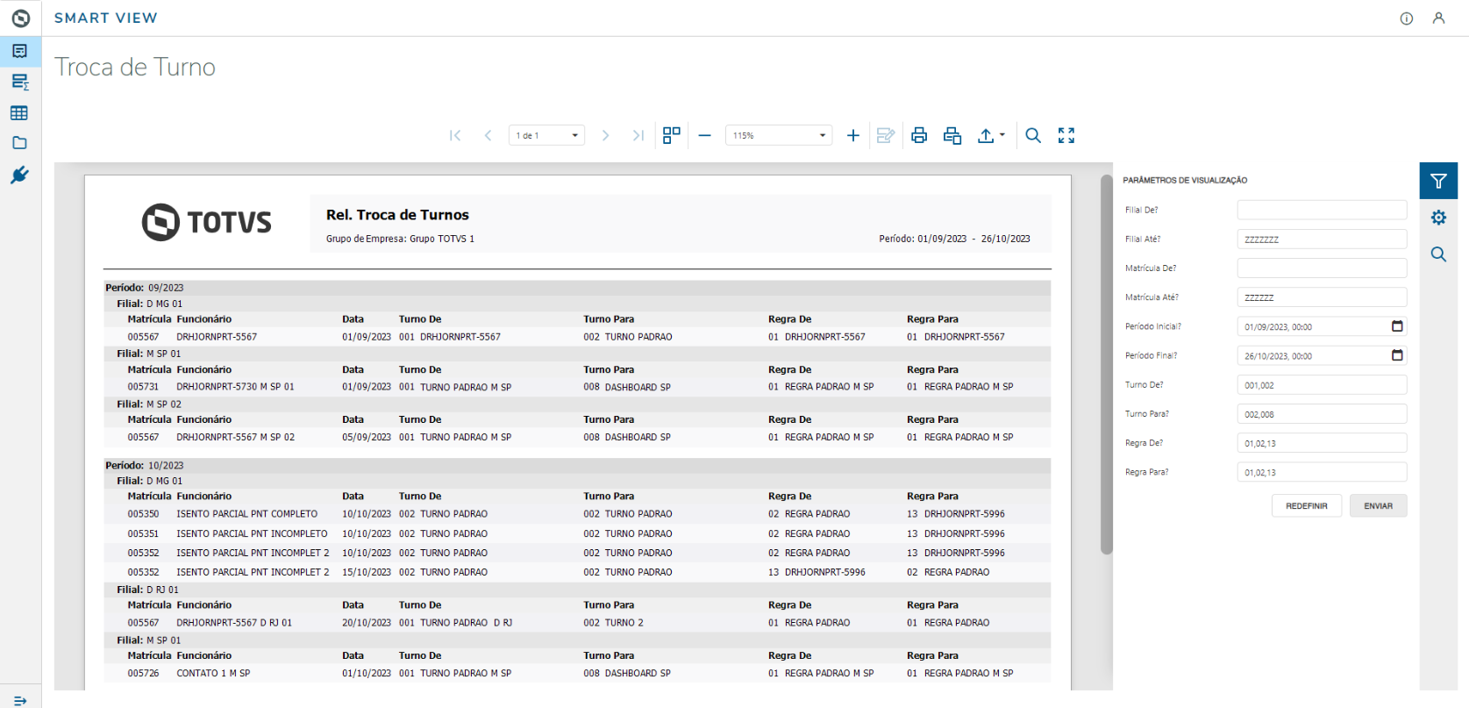The height and width of the screenshot is (708, 1469).
Task: Open the page selector '1 de 1' dropdown
Action: pyautogui.click(x=546, y=135)
